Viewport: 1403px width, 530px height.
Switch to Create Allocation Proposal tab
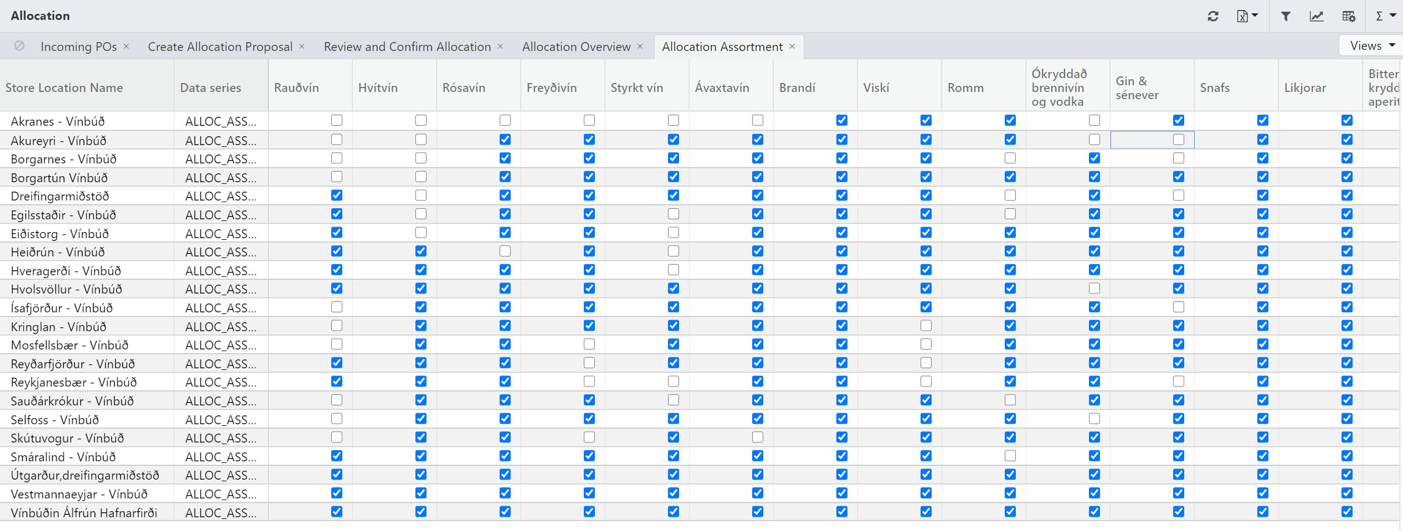220,47
